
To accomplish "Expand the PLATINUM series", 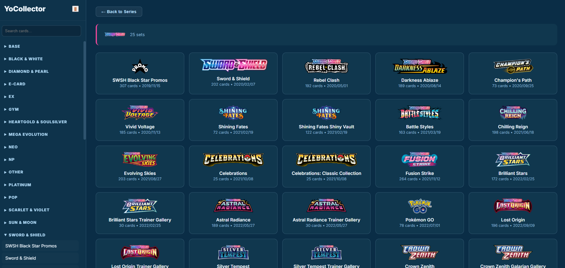I will pos(41,185).
